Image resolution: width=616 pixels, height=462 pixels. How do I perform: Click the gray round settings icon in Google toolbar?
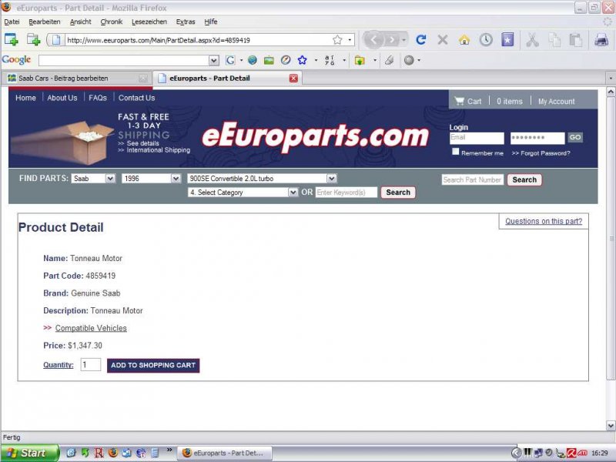coord(409,60)
